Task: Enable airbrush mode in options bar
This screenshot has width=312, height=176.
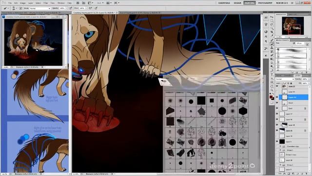Action: click(x=90, y=8)
